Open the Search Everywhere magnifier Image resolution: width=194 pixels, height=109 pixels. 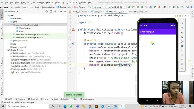[x=188, y=7]
